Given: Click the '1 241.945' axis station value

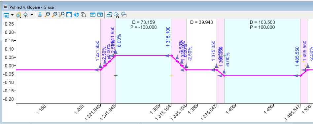Looking at the screenshot, I should 108,112.
